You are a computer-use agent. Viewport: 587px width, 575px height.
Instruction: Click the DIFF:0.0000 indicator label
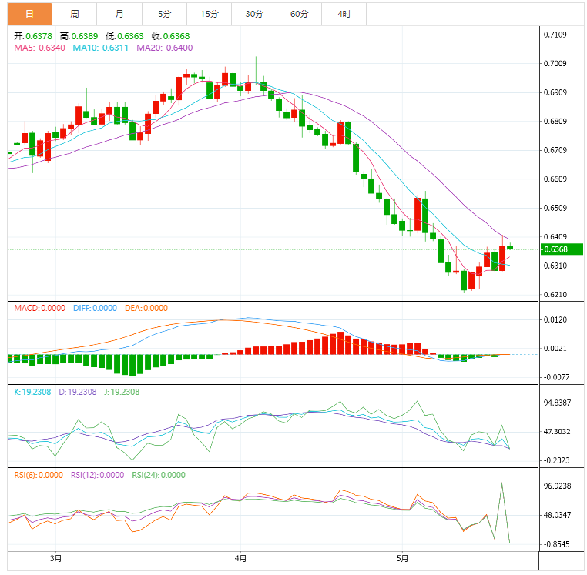pos(95,308)
